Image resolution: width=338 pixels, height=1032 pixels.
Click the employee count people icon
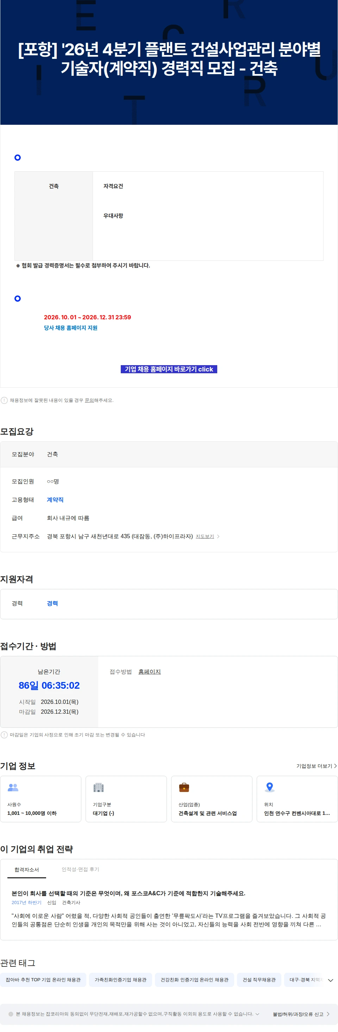coord(13,787)
